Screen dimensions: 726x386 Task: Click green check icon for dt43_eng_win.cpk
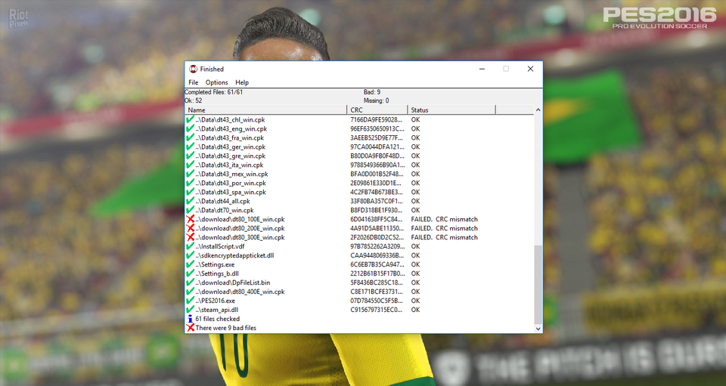click(x=191, y=128)
